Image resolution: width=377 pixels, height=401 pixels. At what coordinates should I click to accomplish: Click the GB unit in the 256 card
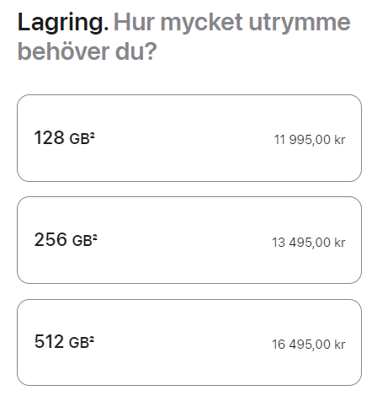point(82,241)
